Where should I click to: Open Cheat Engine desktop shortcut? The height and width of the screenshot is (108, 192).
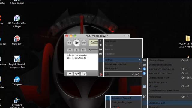tap(17, 2)
